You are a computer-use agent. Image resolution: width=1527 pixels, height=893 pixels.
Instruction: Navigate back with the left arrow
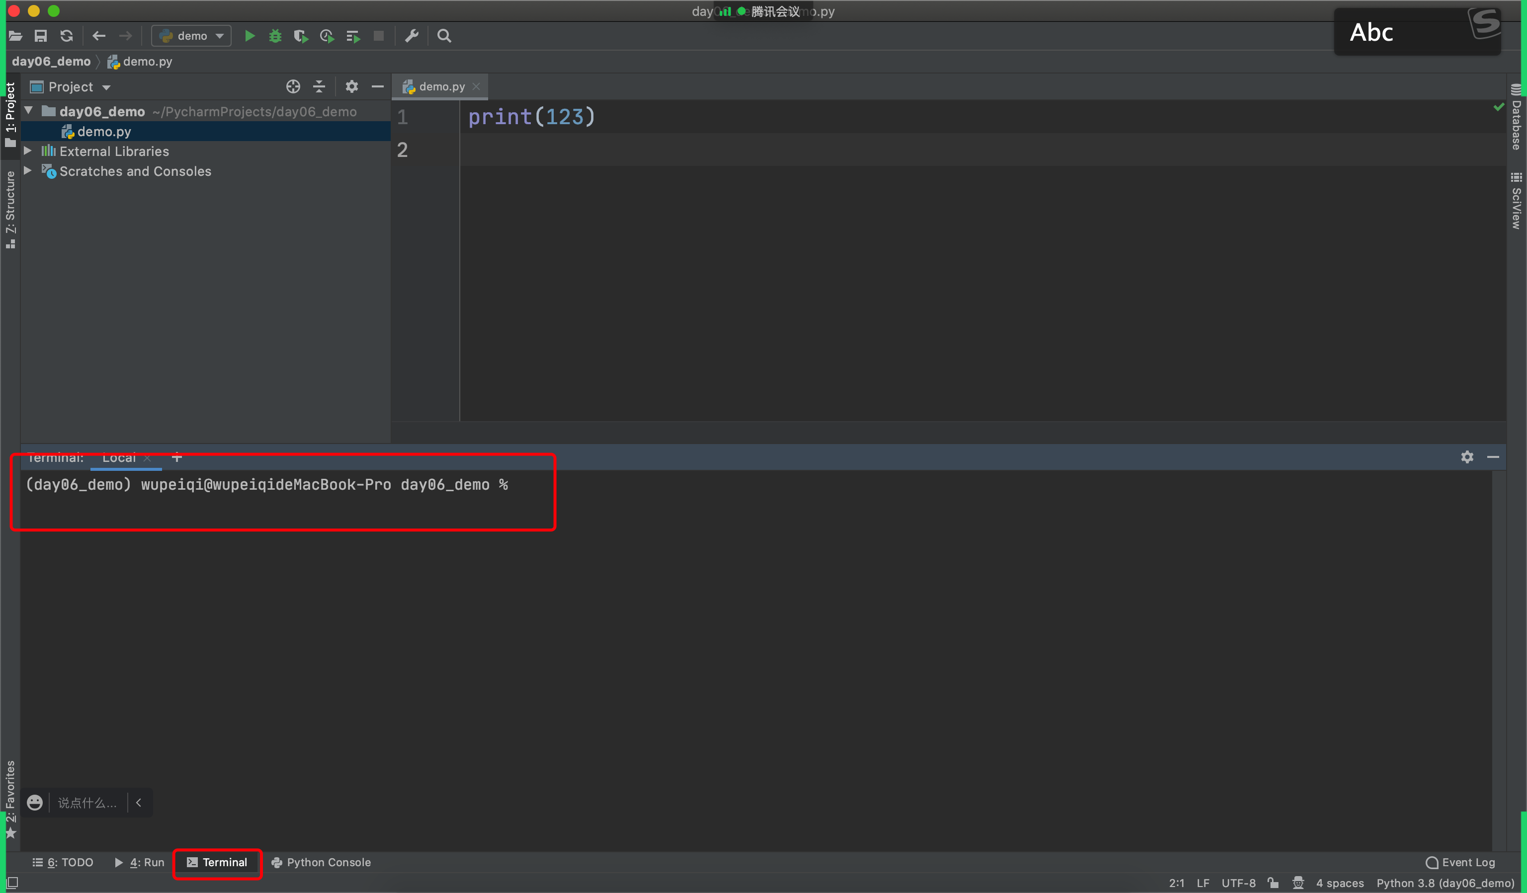[99, 36]
